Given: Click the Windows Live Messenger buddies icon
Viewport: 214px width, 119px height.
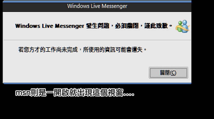Looking at the screenshot, I should tap(183, 26).
